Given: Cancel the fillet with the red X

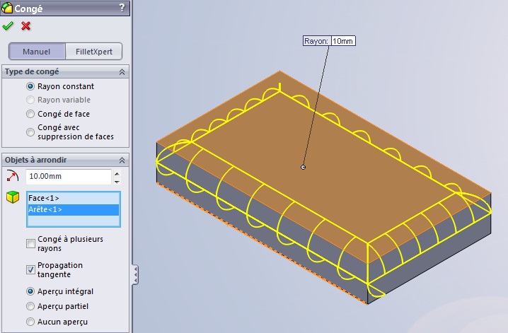Looking at the screenshot, I should (26, 26).
